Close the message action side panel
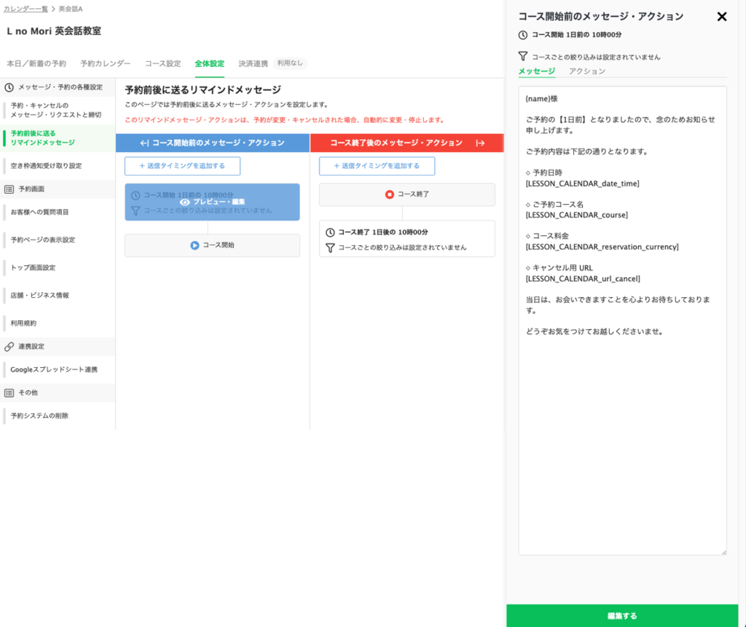This screenshot has height=627, width=746. click(x=721, y=17)
